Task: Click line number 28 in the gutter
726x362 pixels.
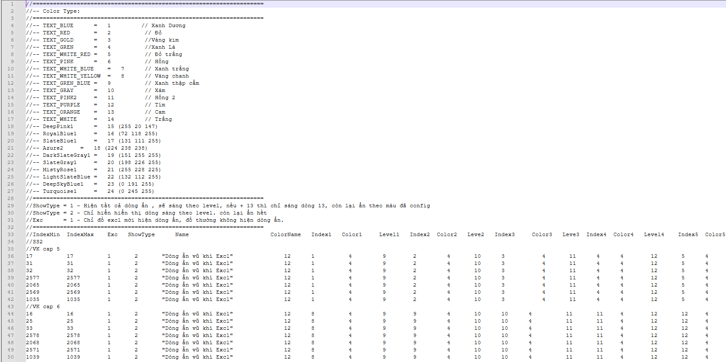Action: [x=10, y=198]
